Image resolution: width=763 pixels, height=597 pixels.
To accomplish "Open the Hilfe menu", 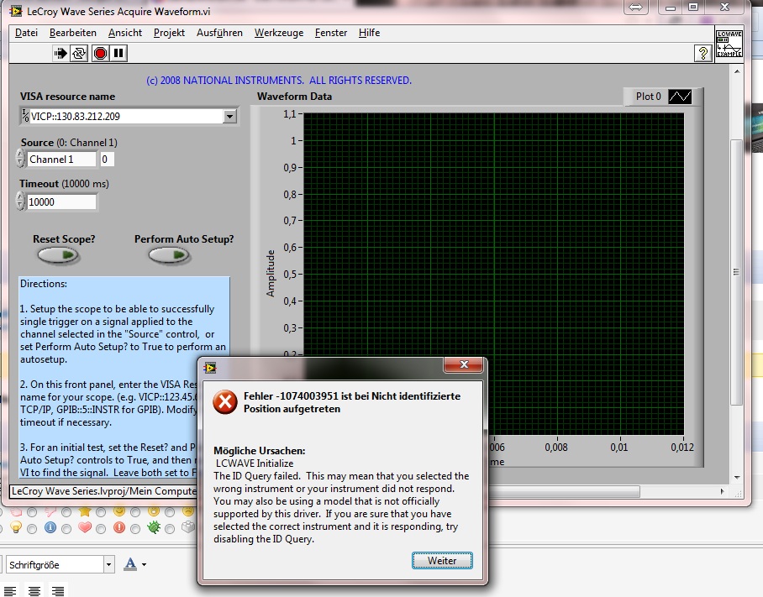I will [x=369, y=33].
